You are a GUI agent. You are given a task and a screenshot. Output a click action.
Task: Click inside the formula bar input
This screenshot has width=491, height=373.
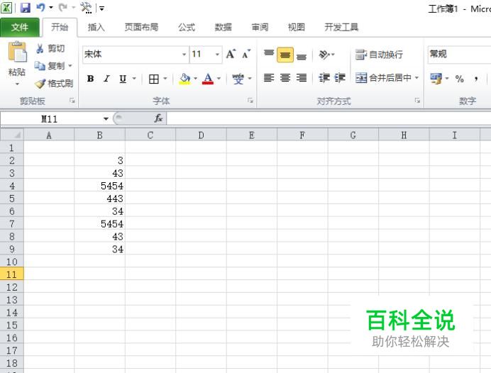tap(329, 118)
